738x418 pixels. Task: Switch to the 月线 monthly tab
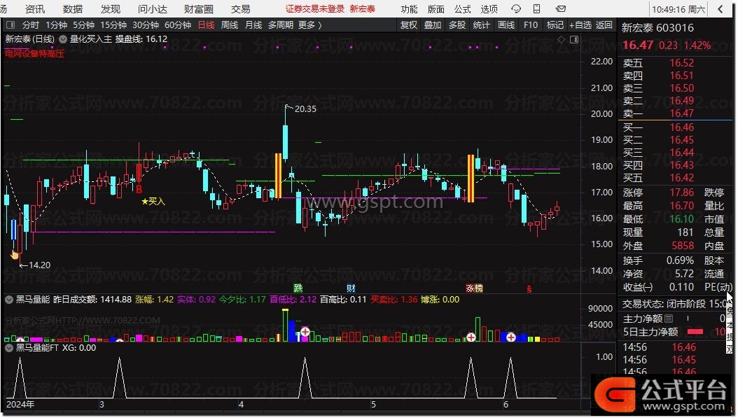[253, 25]
